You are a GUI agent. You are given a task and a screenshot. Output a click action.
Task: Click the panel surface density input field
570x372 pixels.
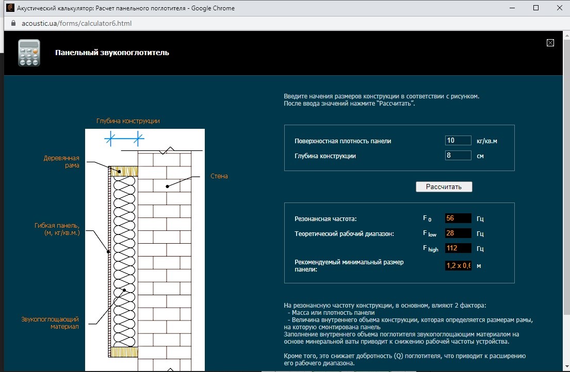(x=458, y=141)
